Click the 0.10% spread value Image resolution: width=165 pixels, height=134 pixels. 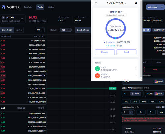pyautogui.click(x=41, y=108)
